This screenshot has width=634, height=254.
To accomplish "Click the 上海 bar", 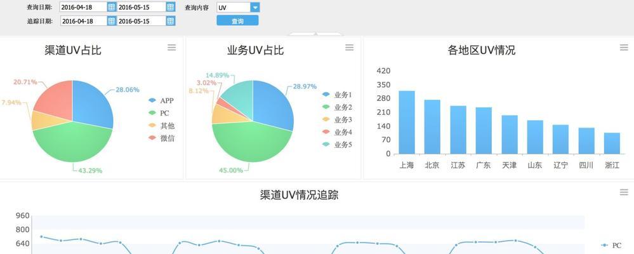I will (407, 122).
